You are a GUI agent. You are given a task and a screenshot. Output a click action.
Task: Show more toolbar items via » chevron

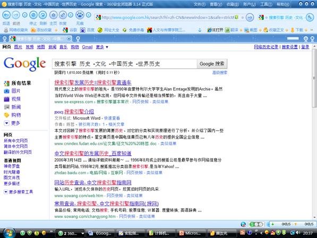click(312, 30)
